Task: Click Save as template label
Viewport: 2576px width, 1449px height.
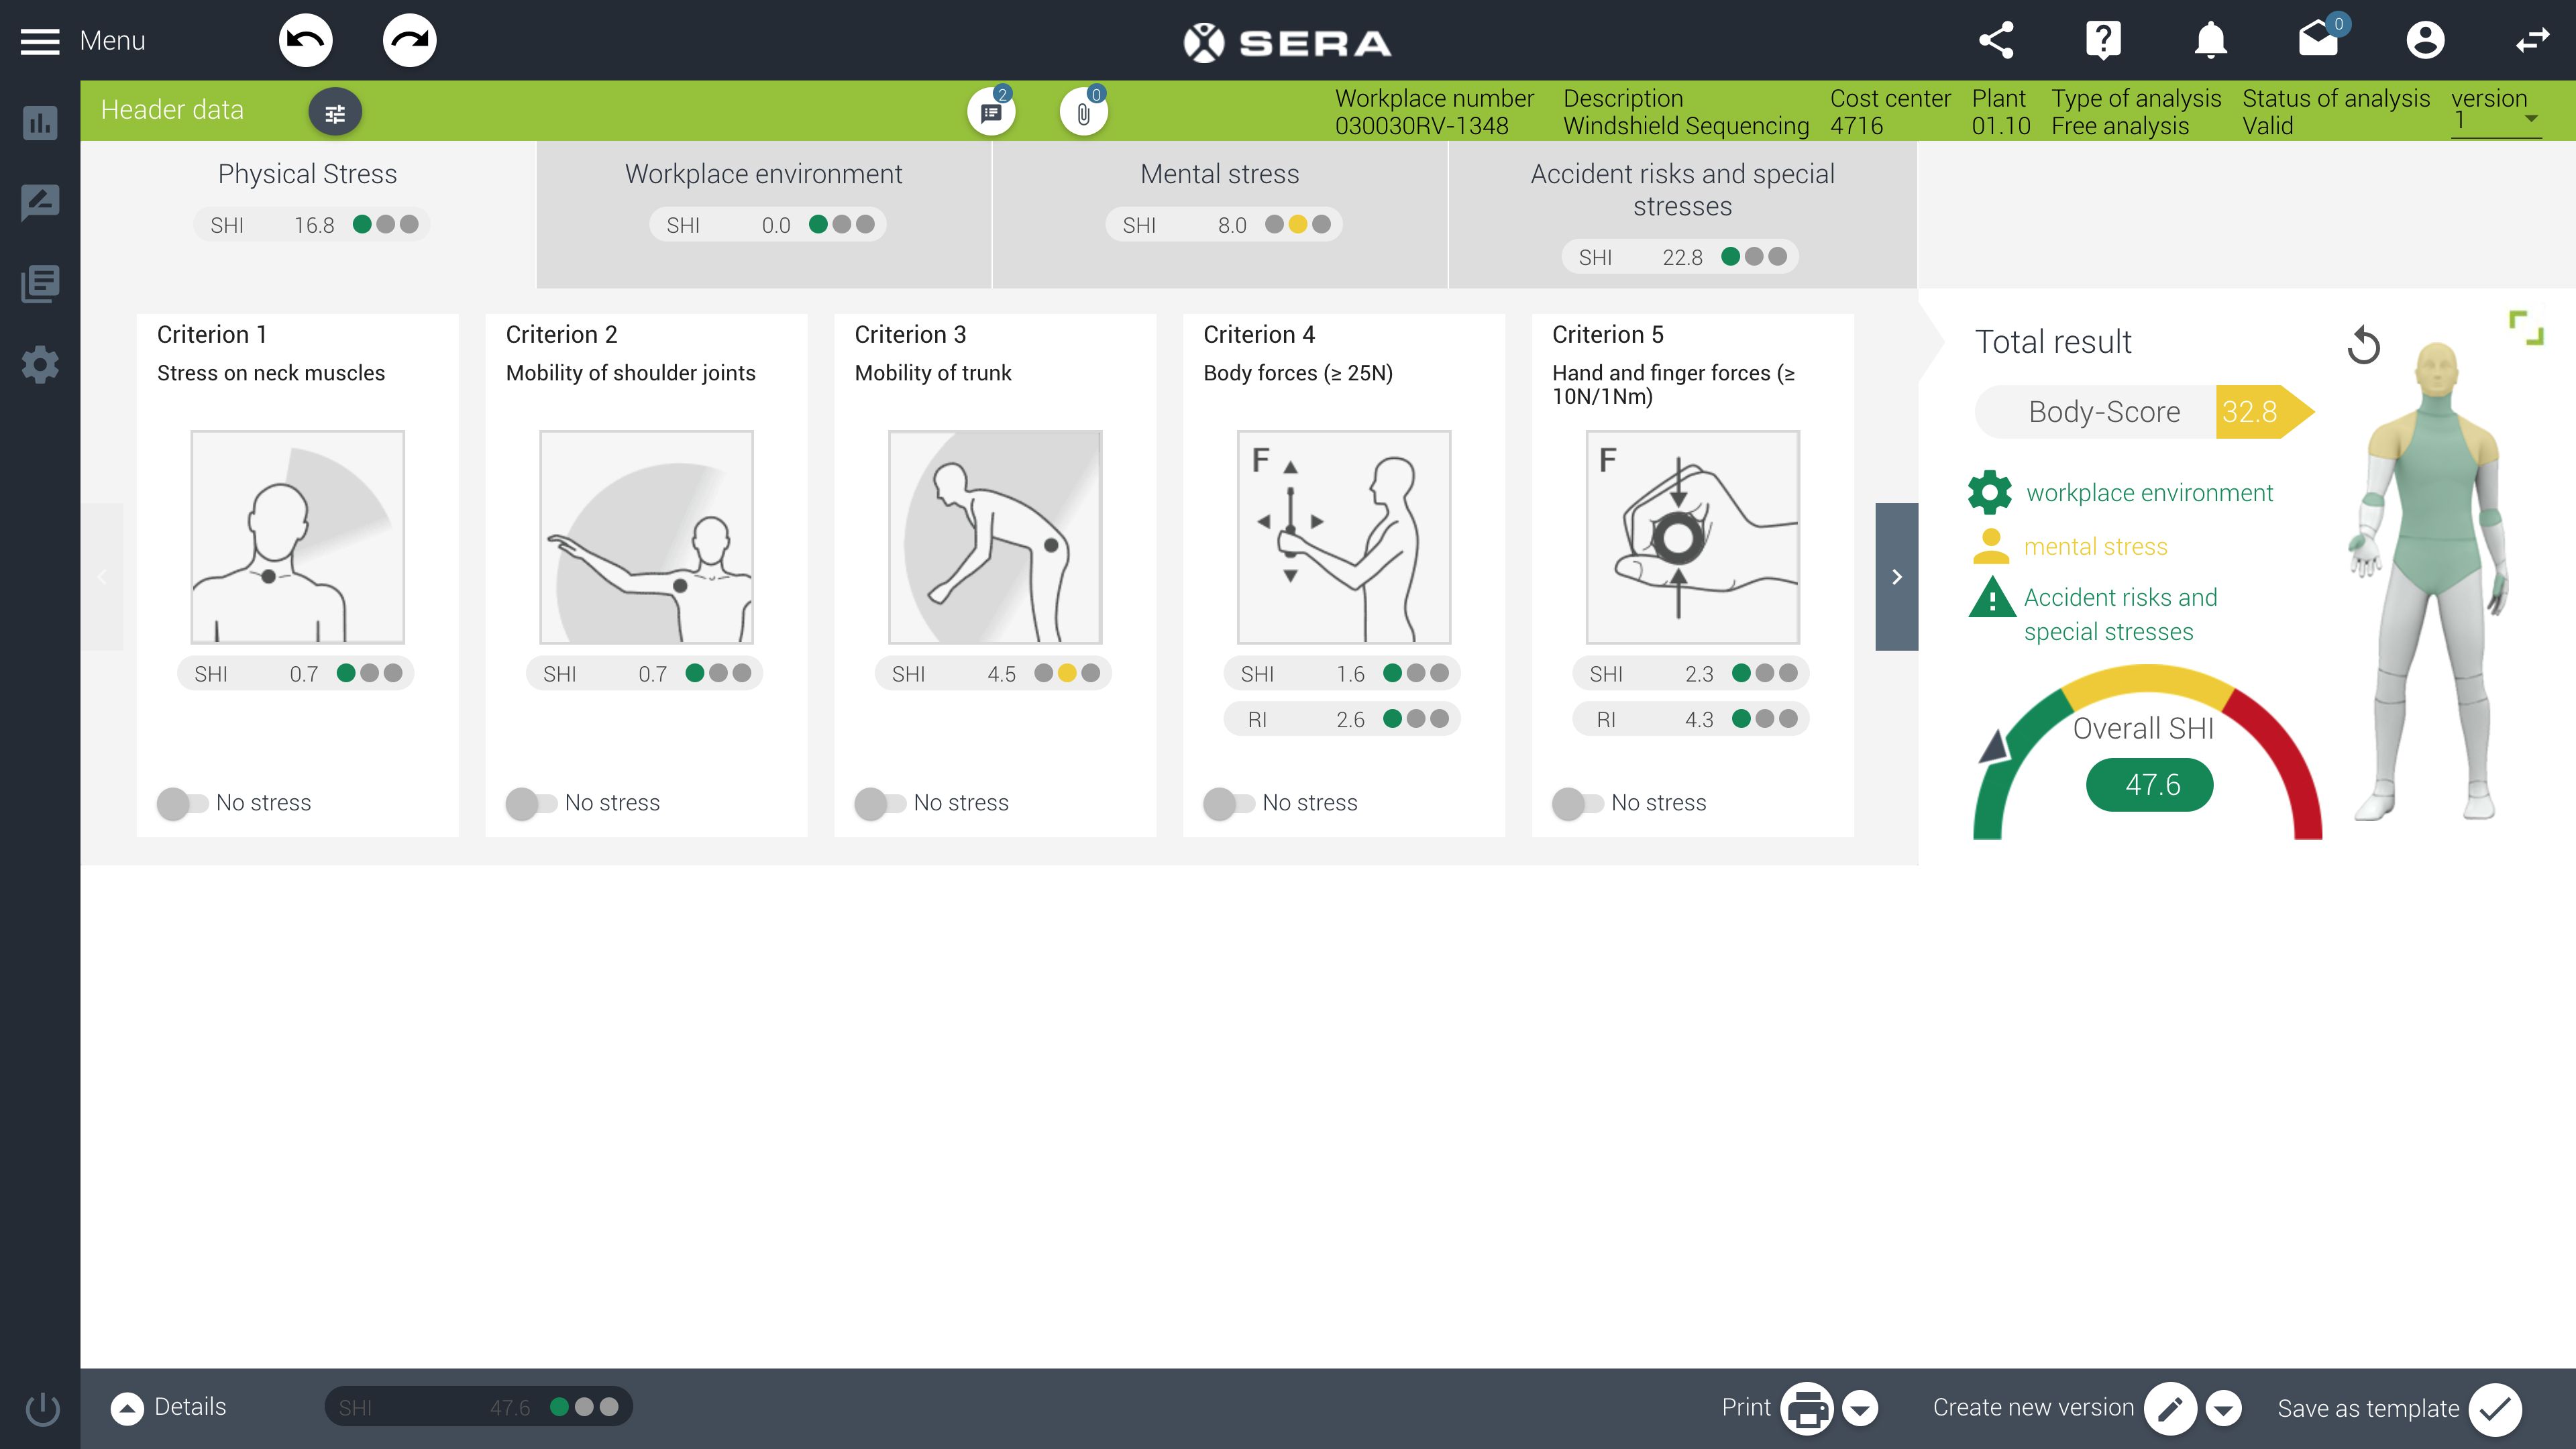Action: tap(2368, 1409)
